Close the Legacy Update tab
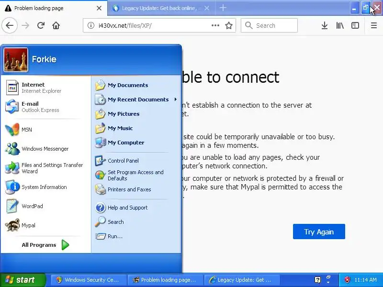 (x=207, y=8)
